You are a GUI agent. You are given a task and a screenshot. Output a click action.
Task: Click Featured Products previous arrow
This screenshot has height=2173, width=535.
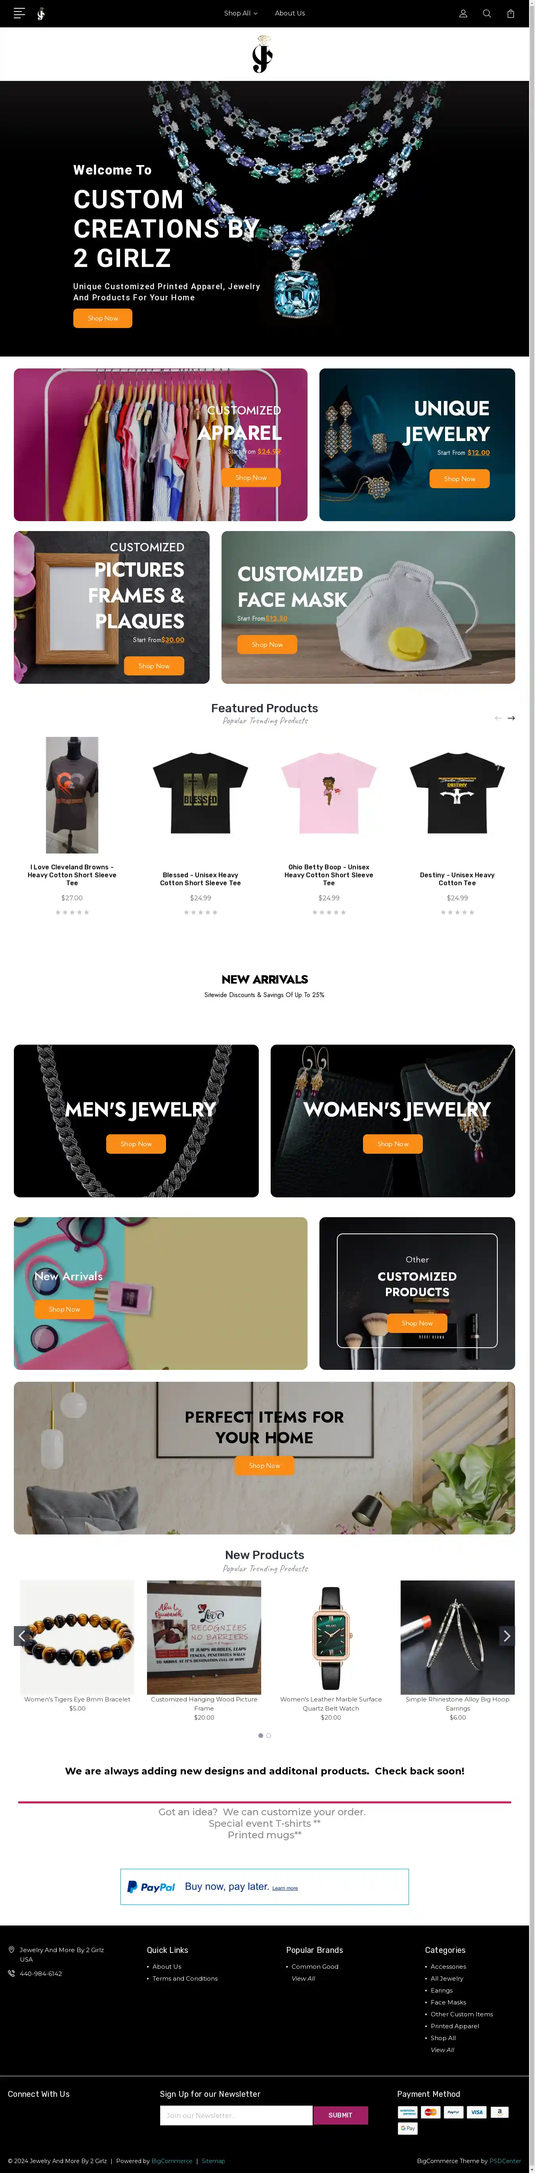pyautogui.click(x=498, y=718)
